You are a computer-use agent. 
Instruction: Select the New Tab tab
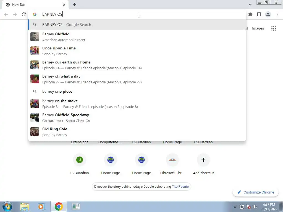35,5
